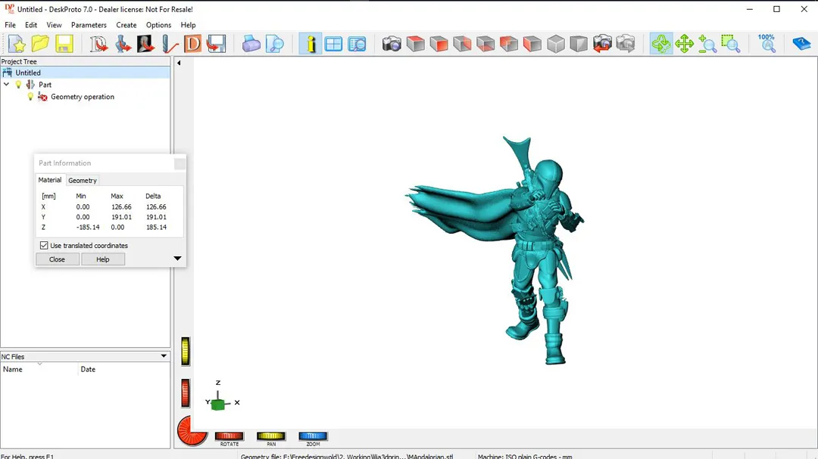Write NC file with floppy-arrow icon
Image resolution: width=818 pixels, height=459 pixels.
pos(216,45)
